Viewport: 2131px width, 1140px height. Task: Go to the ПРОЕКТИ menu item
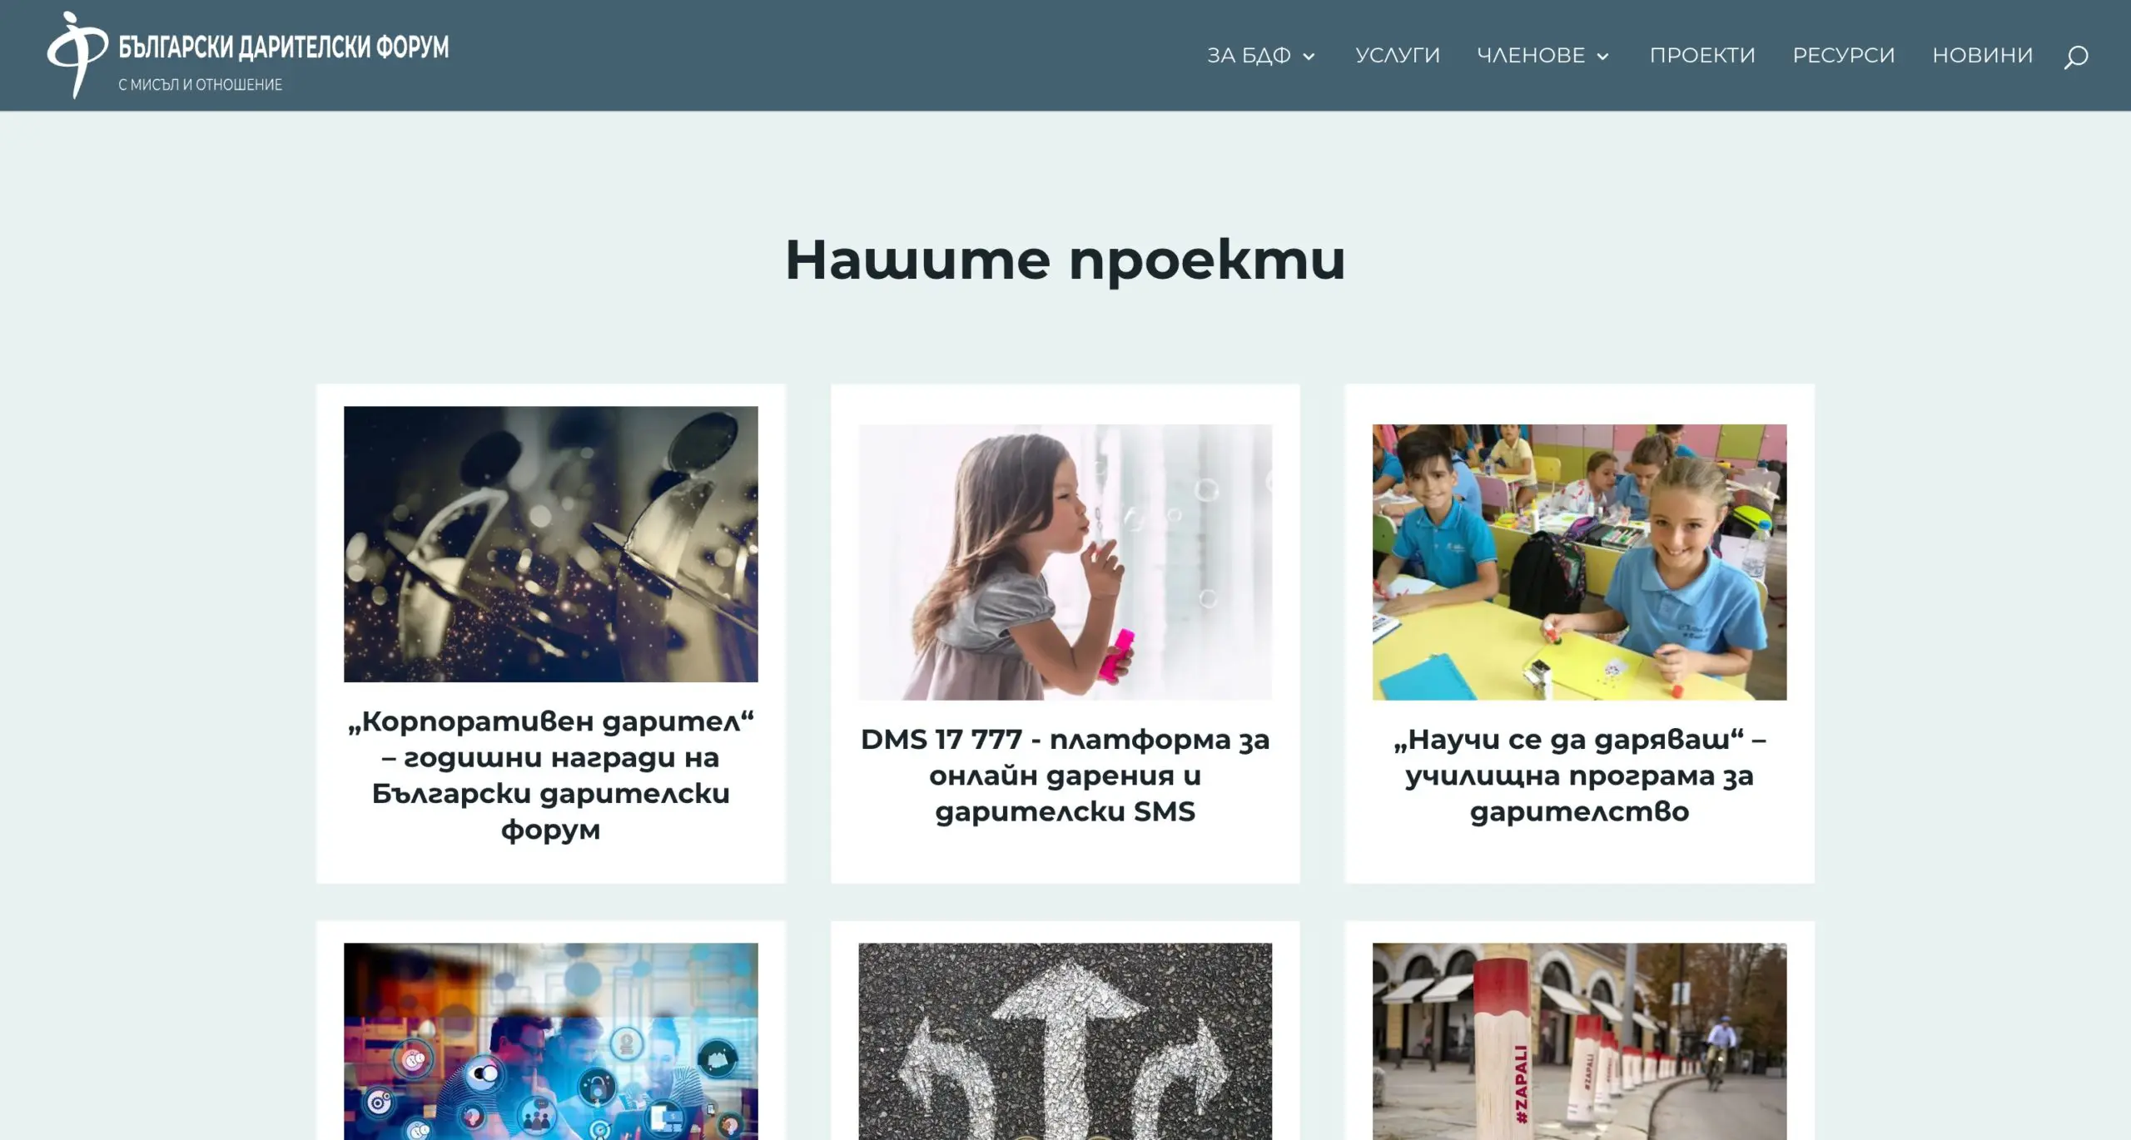pyautogui.click(x=1702, y=56)
